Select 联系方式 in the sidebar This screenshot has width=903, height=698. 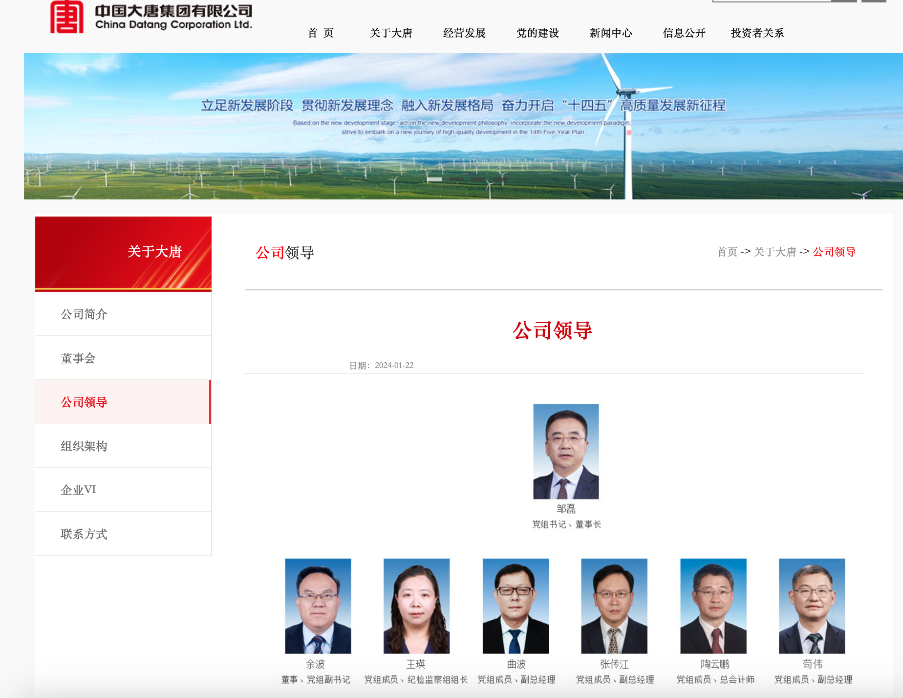85,534
